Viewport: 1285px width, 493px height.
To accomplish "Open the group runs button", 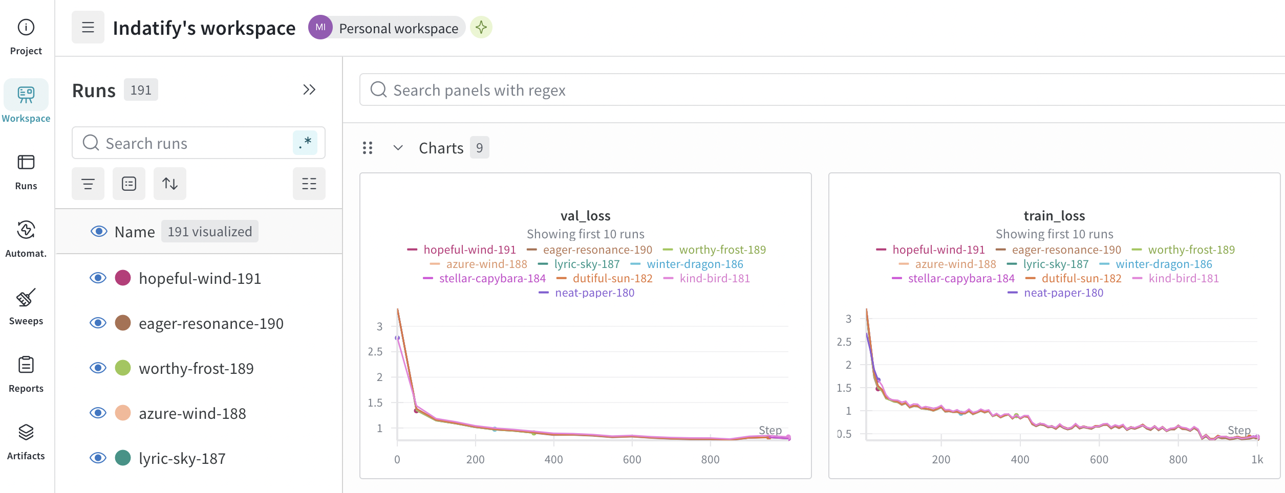I will coord(129,184).
